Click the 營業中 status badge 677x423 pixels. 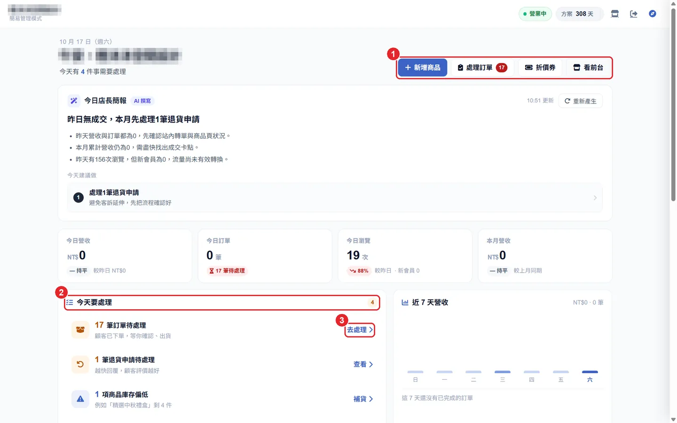tap(535, 14)
